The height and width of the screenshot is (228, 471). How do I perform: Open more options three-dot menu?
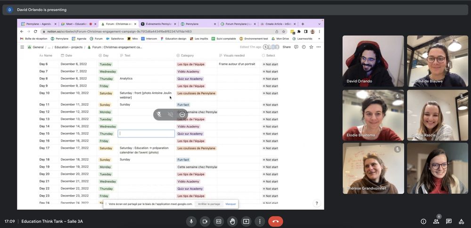pos(259,221)
